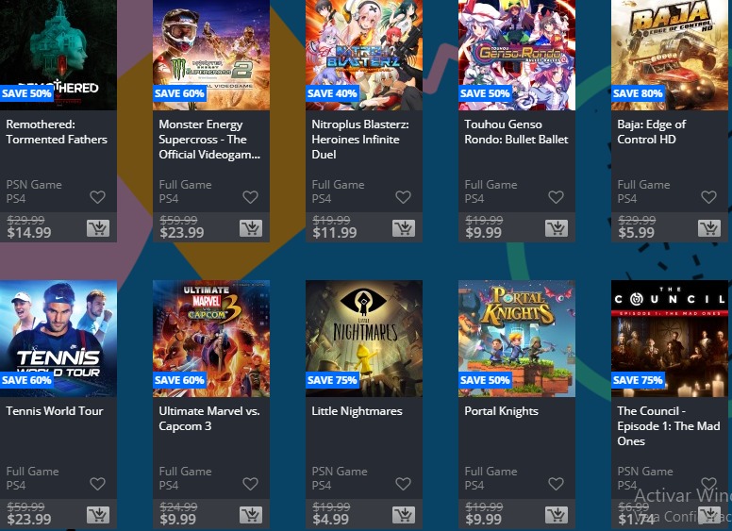Image resolution: width=732 pixels, height=531 pixels.
Task: Select the Monster Energy Supercross 2 cover image
Action: tap(211, 55)
